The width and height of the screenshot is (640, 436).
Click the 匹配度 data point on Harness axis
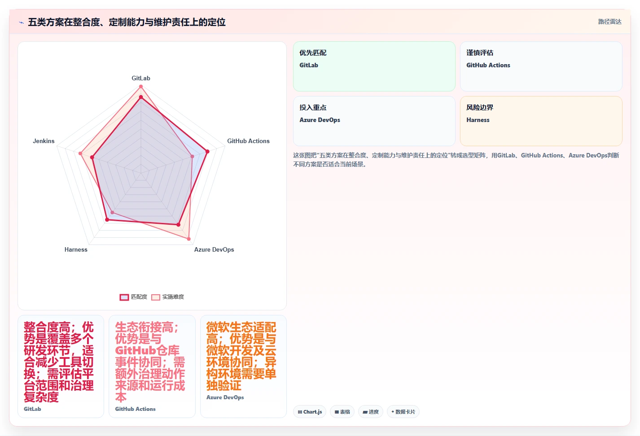[x=107, y=220]
